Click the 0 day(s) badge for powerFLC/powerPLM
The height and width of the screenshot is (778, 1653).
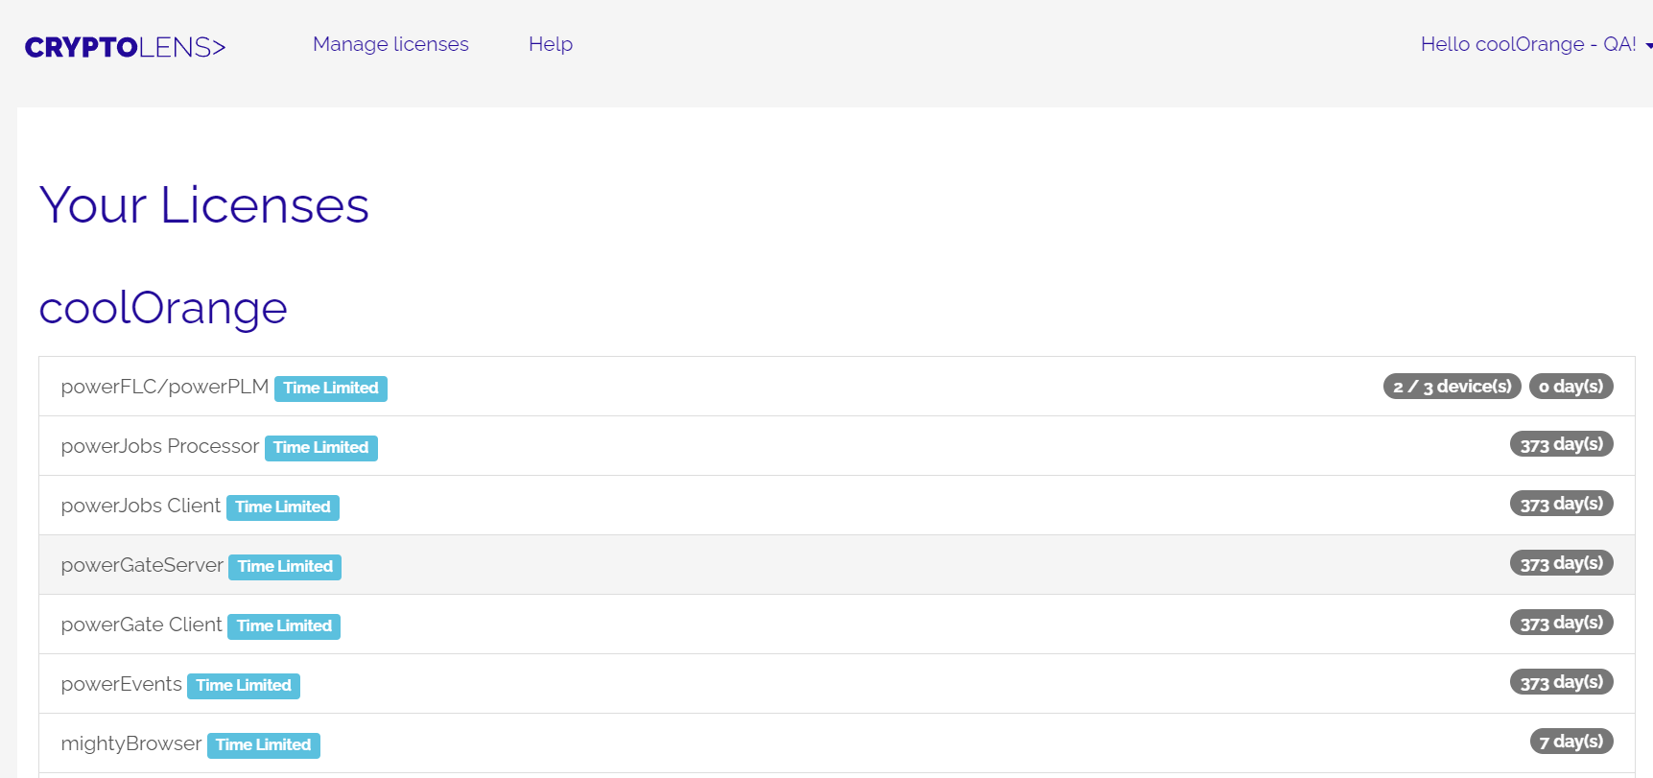(1571, 387)
